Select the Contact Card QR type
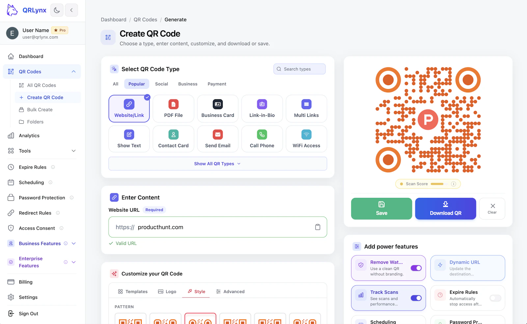 [x=174, y=139]
